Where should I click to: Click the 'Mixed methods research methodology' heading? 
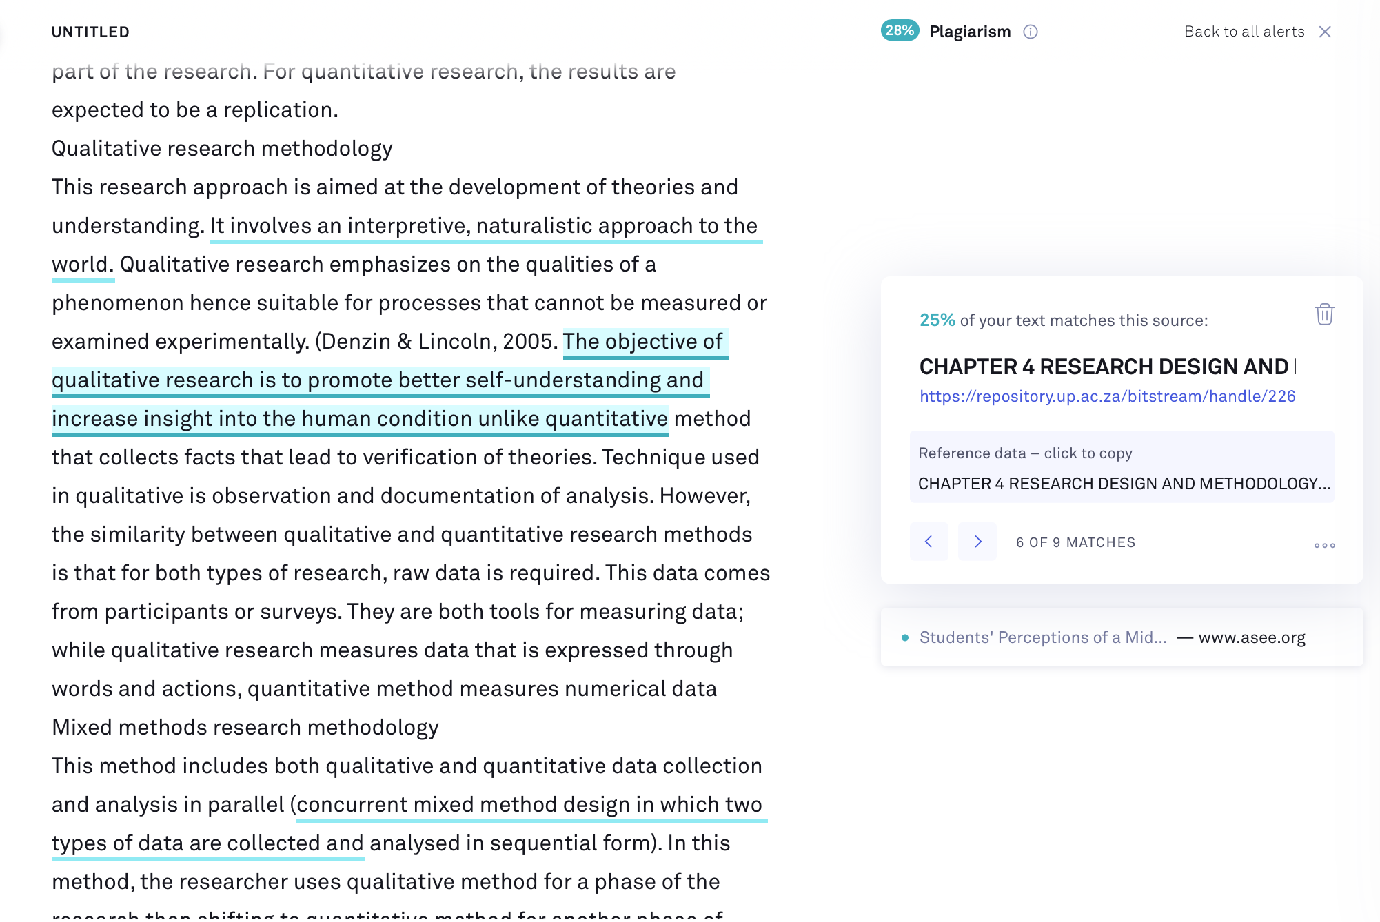(245, 728)
